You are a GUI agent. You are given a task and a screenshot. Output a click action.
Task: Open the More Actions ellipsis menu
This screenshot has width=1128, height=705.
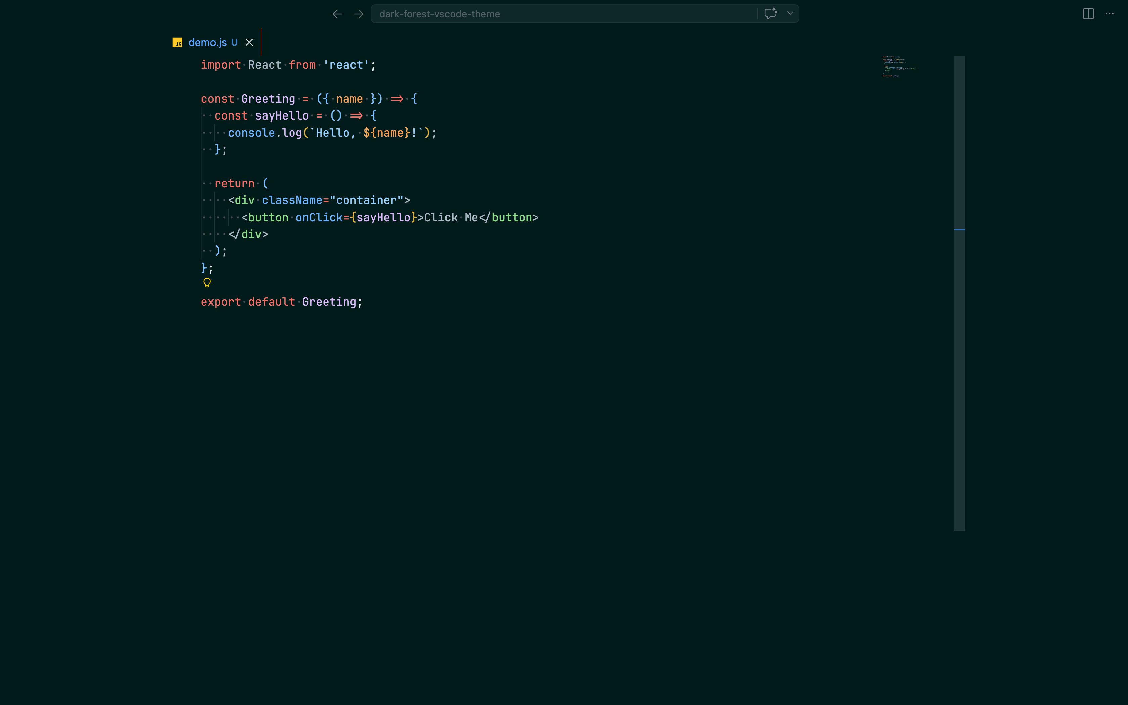(1109, 14)
